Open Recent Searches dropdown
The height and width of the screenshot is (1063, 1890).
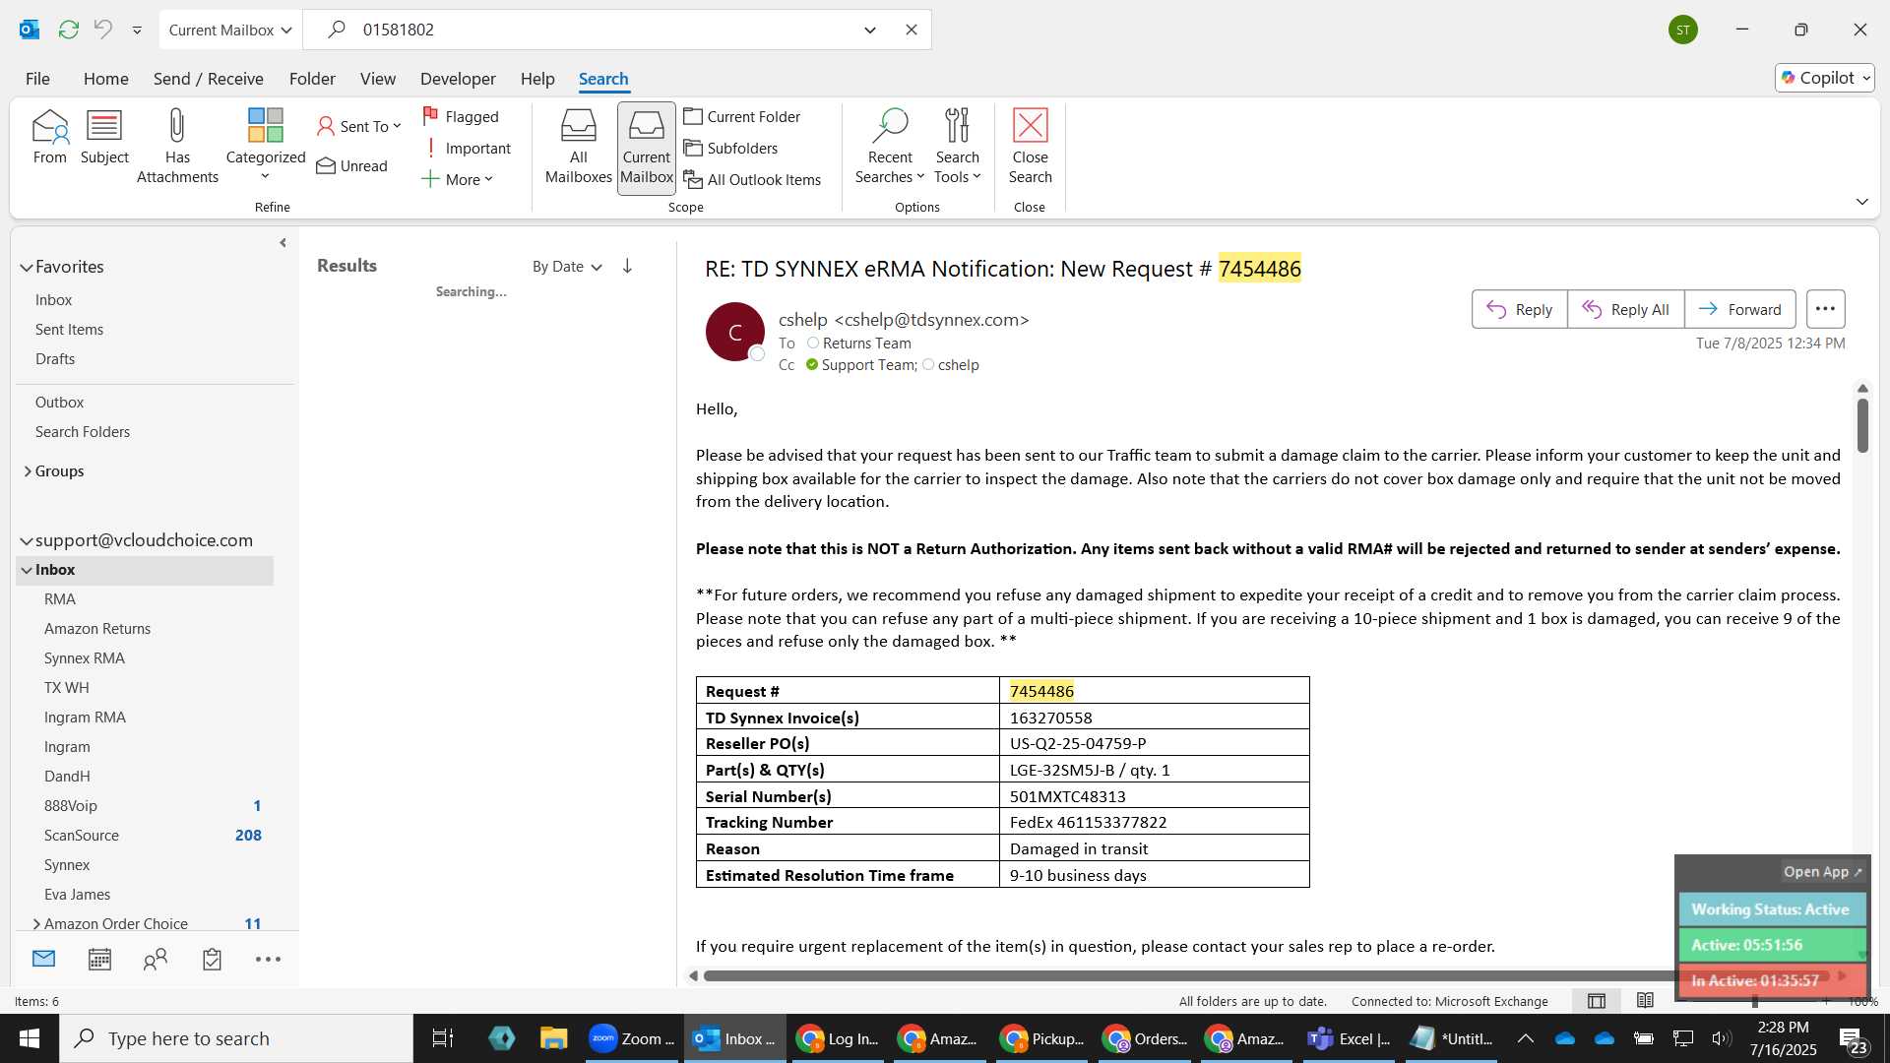tap(890, 146)
